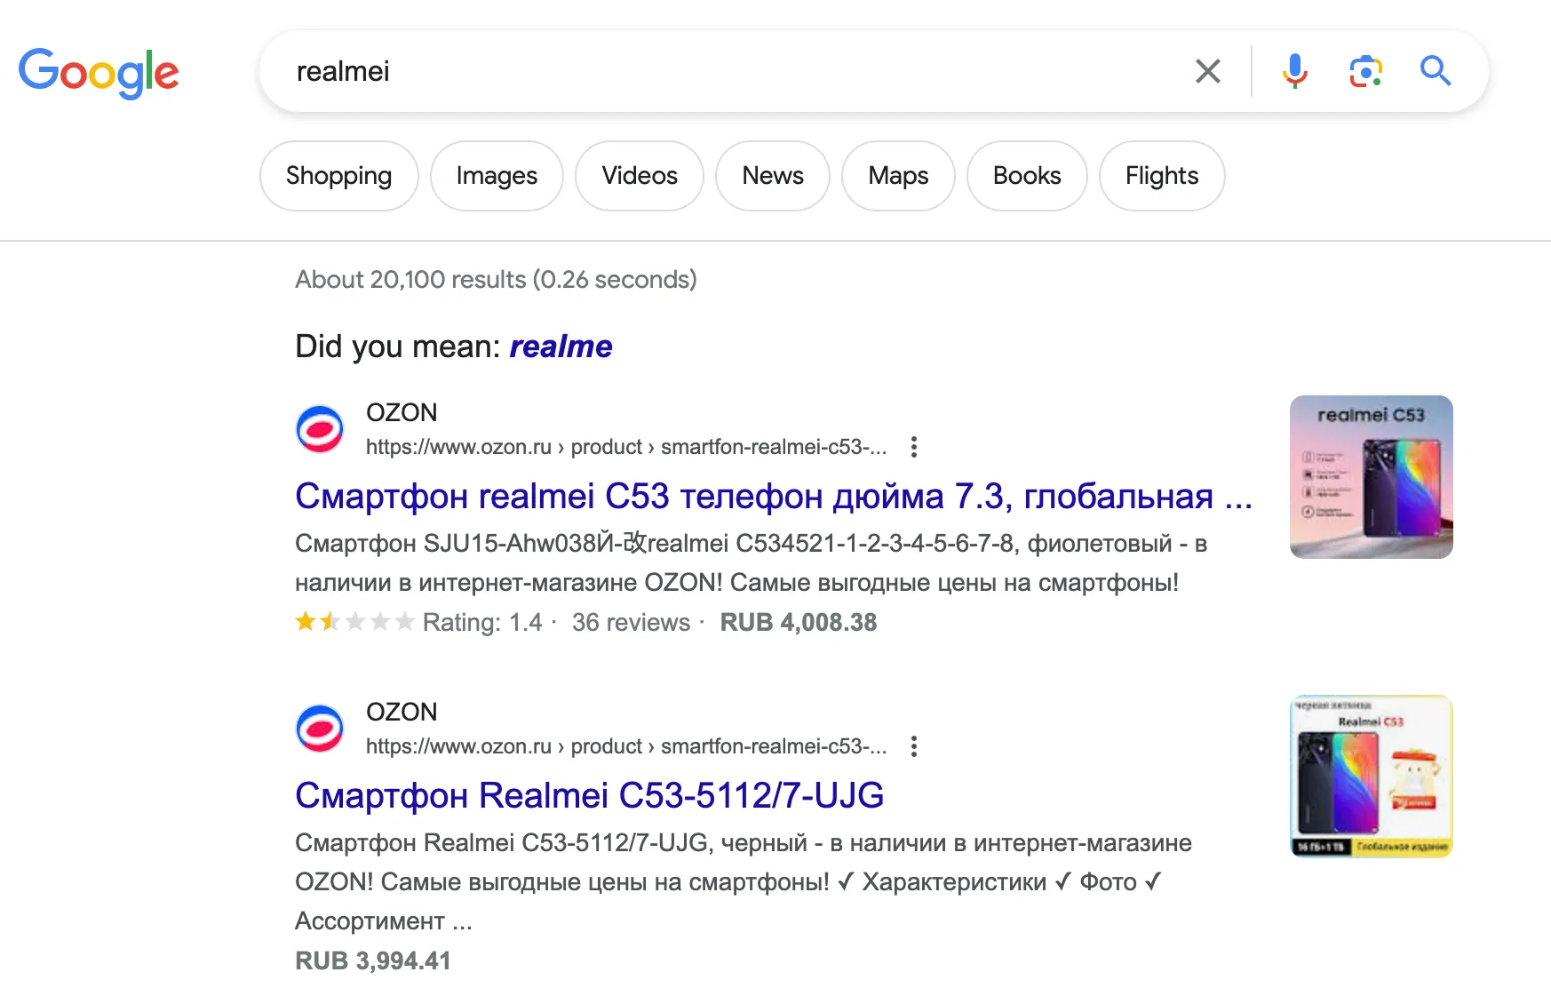Screen dimensions: 1551x1004
Task: Open more options for second OZON result
Action: tap(913, 746)
